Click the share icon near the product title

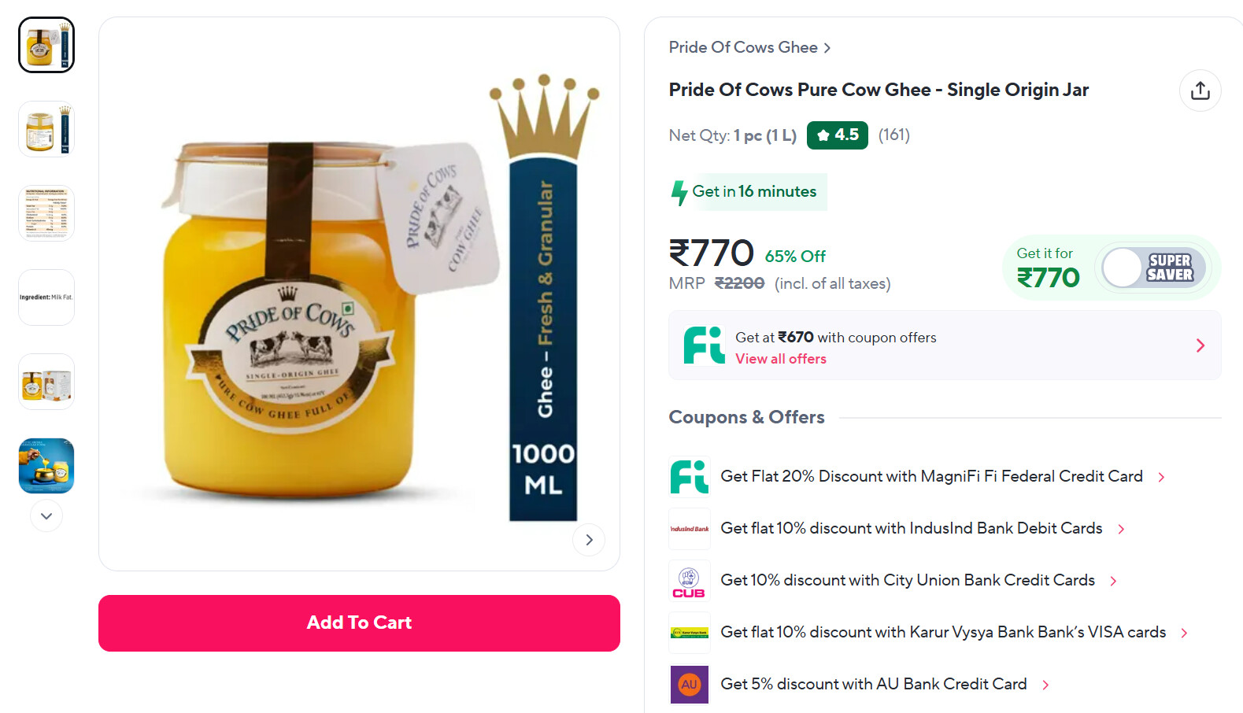pyautogui.click(x=1200, y=91)
